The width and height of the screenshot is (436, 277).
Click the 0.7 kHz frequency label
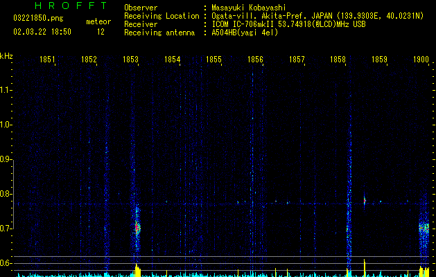(5, 229)
